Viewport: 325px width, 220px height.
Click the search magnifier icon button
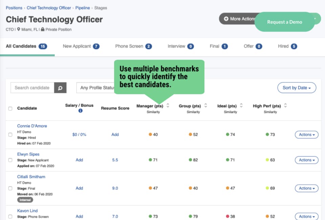tap(60, 88)
